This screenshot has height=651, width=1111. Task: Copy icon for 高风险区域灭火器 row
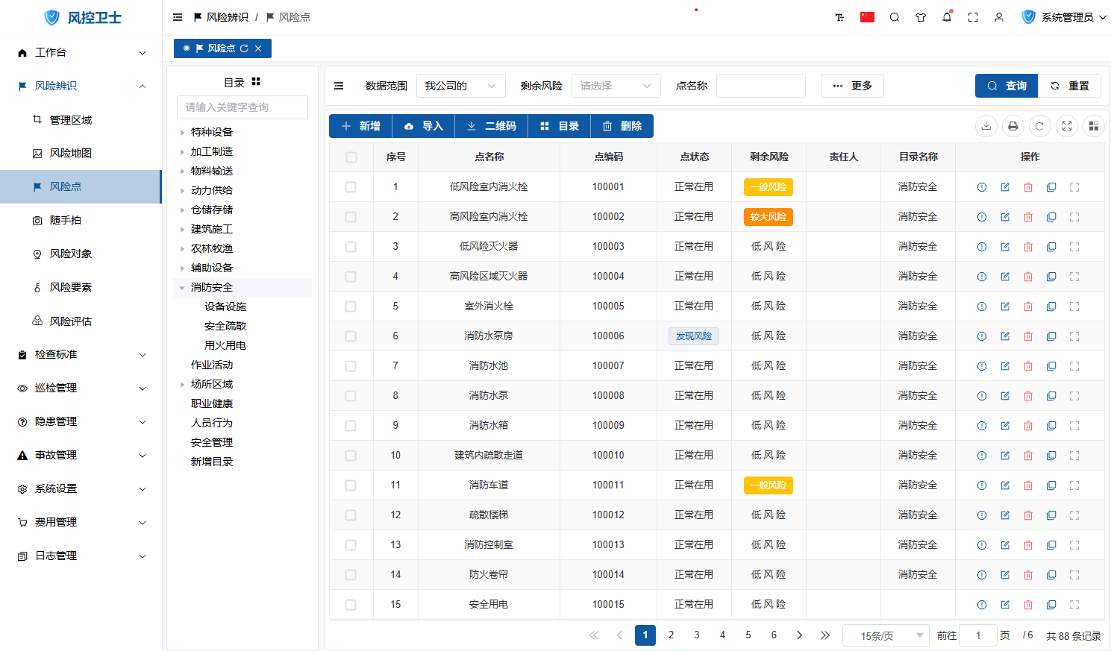[x=1051, y=277]
